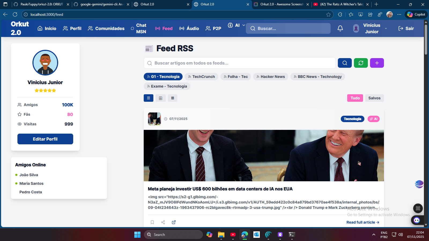Switch to list view layout

pos(148,98)
